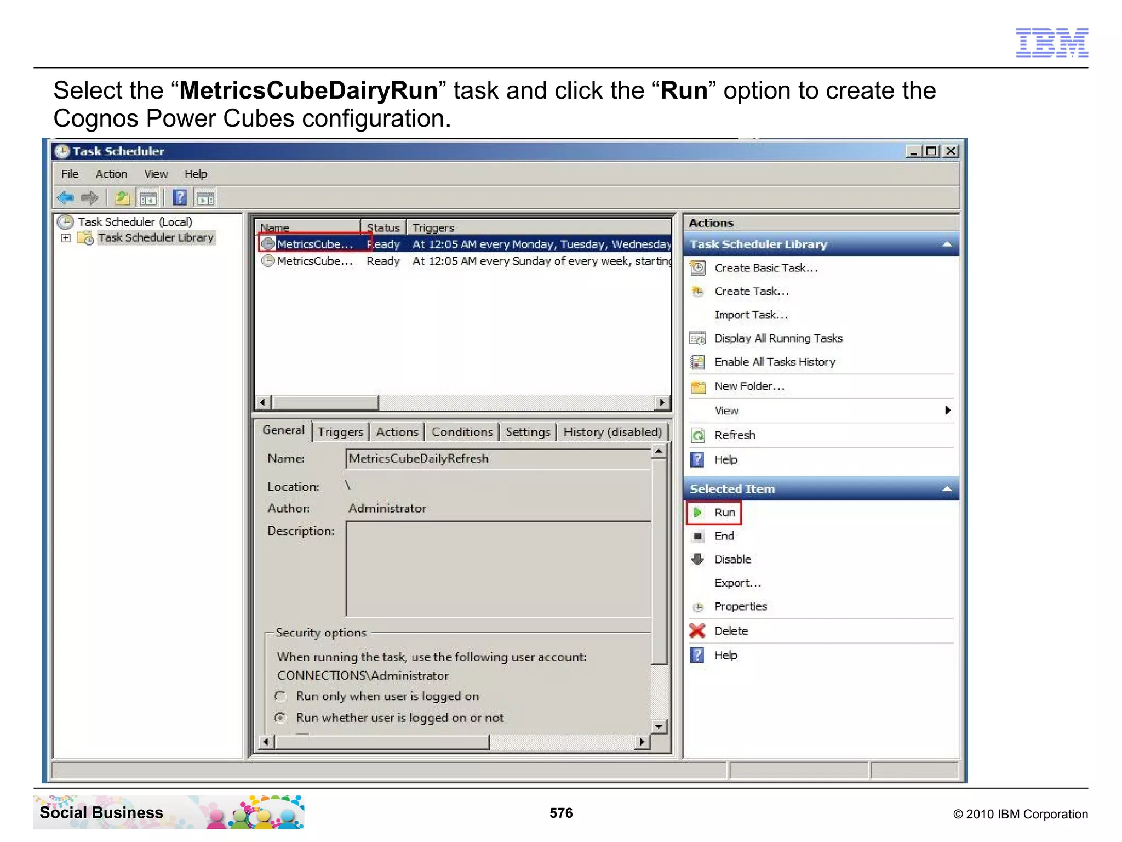Click the Description text box

click(498, 569)
